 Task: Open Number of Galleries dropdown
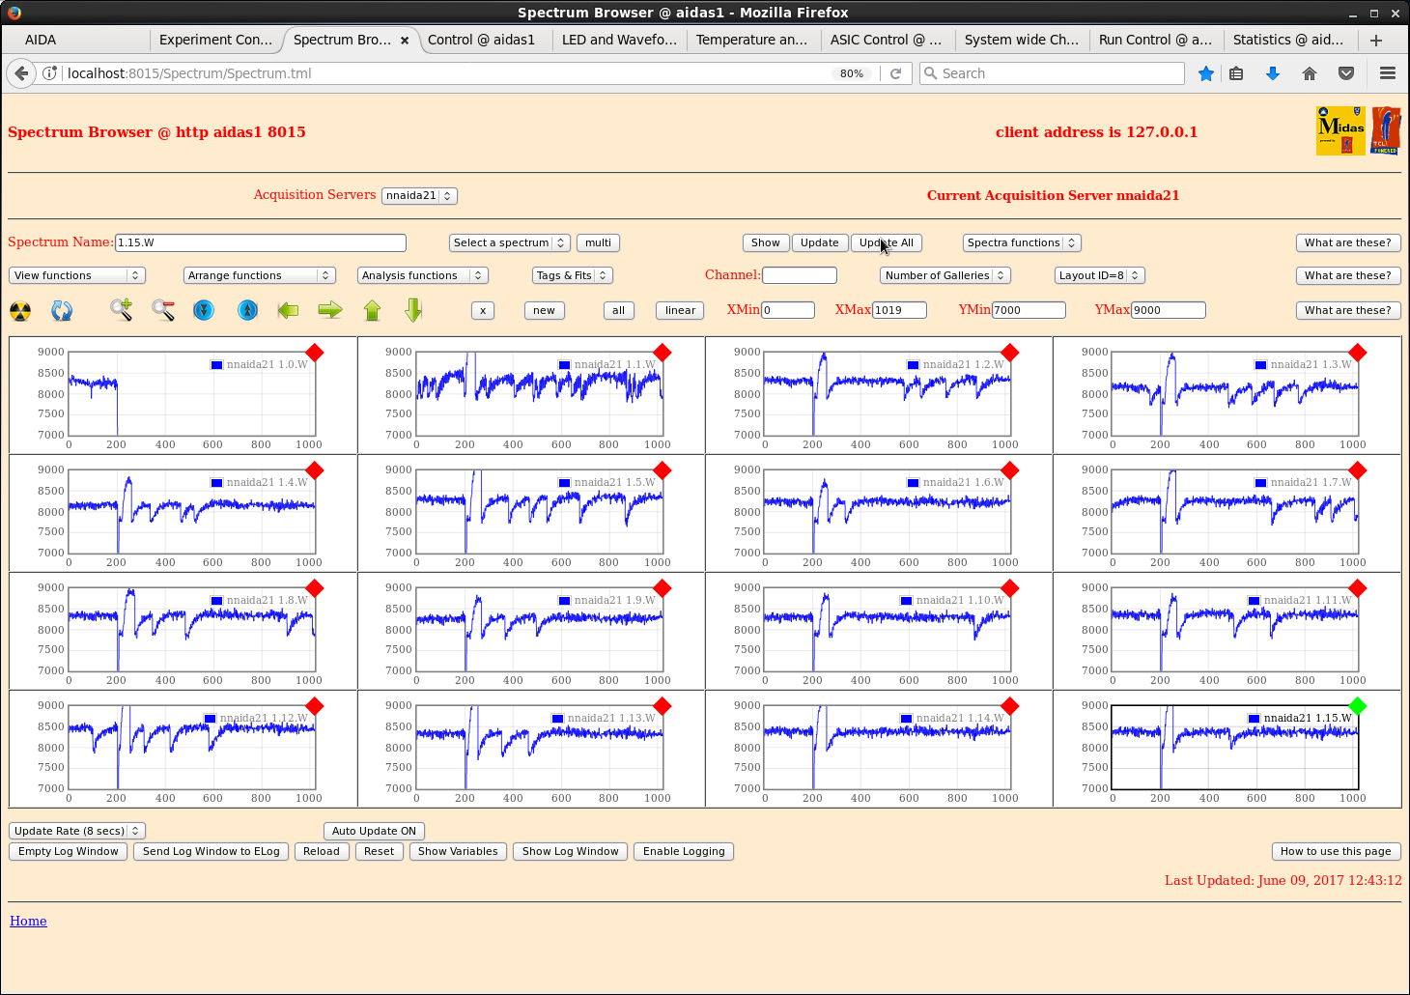tap(945, 276)
